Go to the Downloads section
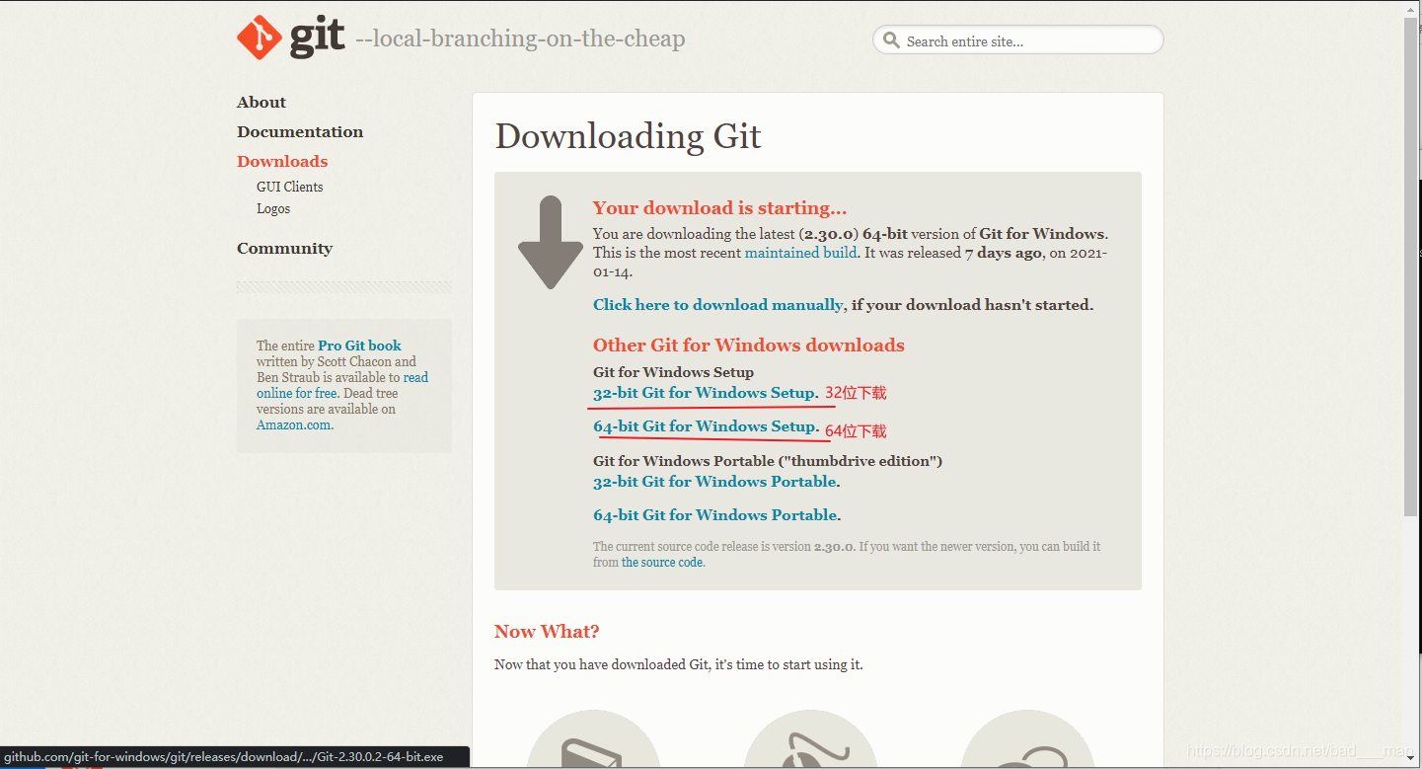1422x769 pixels. click(x=282, y=162)
